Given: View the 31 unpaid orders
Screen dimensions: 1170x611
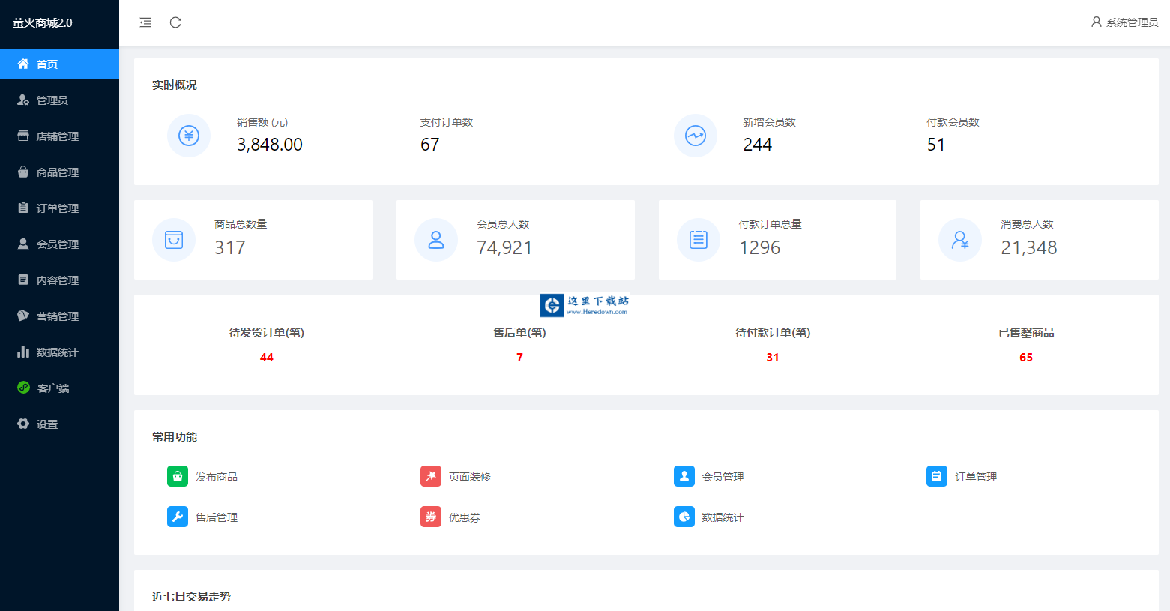Looking at the screenshot, I should point(772,358).
